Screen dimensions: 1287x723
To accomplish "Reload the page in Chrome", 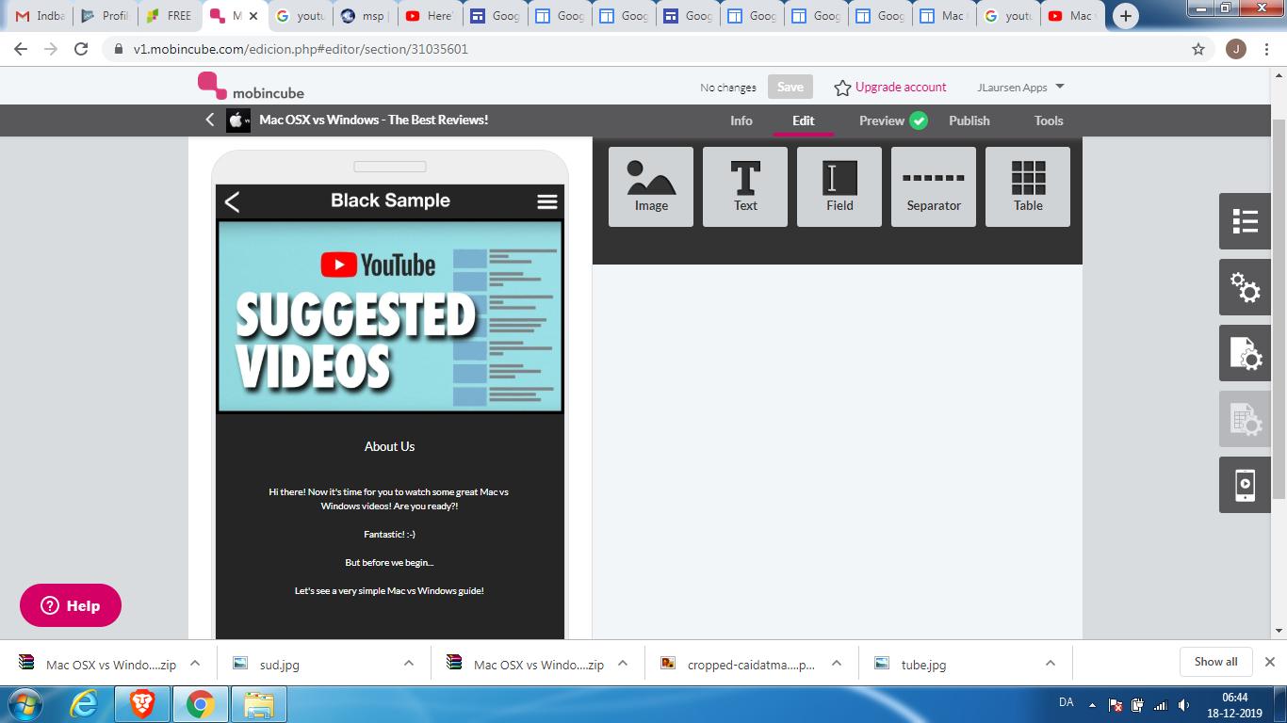I will coord(81,49).
